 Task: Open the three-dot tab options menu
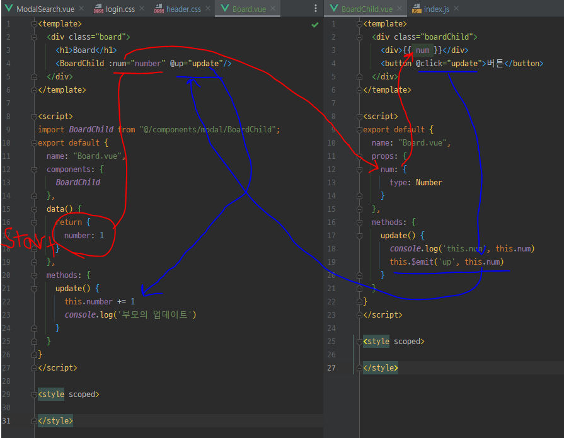[316, 8]
